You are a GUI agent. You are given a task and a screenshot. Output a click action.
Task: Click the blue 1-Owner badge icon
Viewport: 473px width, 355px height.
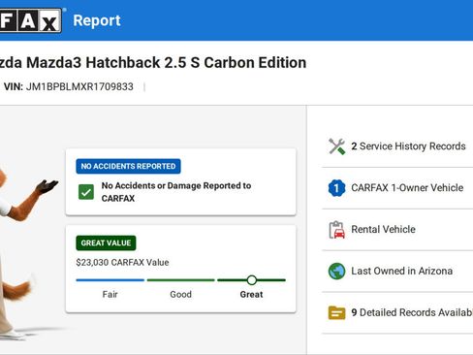(x=336, y=188)
